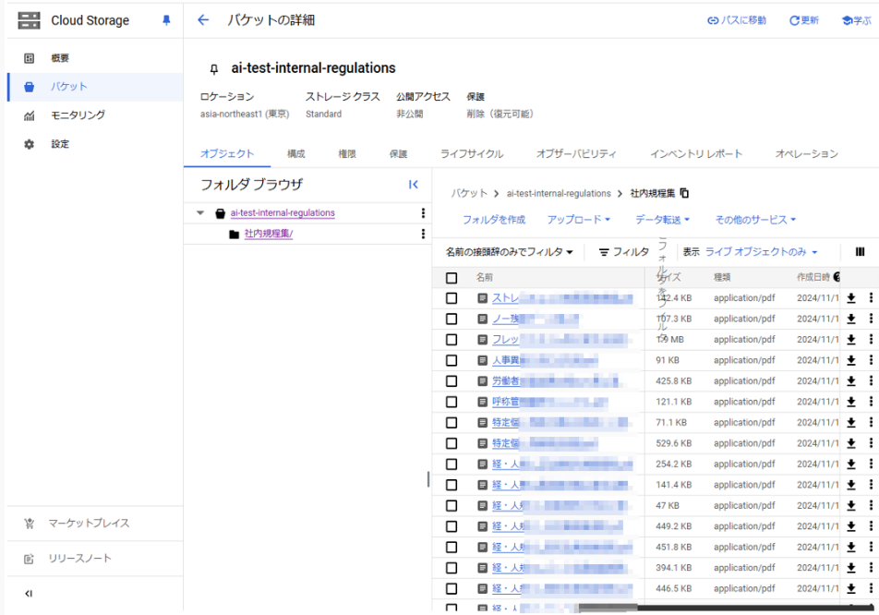This screenshot has height=615, width=879.
Task: Click the 更新 refresh button
Action: (x=803, y=20)
